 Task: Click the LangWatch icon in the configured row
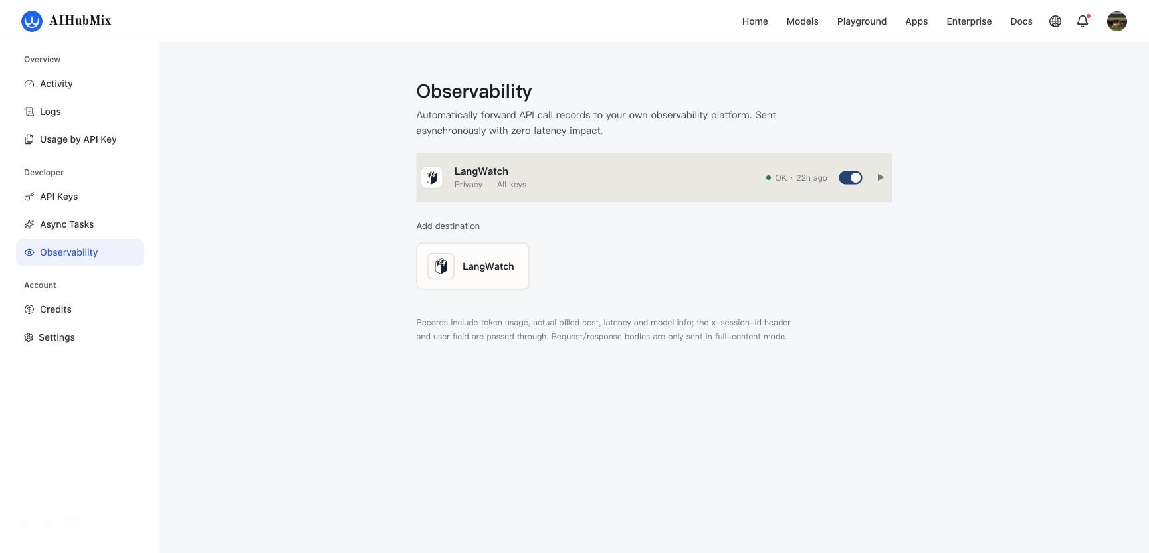click(432, 177)
